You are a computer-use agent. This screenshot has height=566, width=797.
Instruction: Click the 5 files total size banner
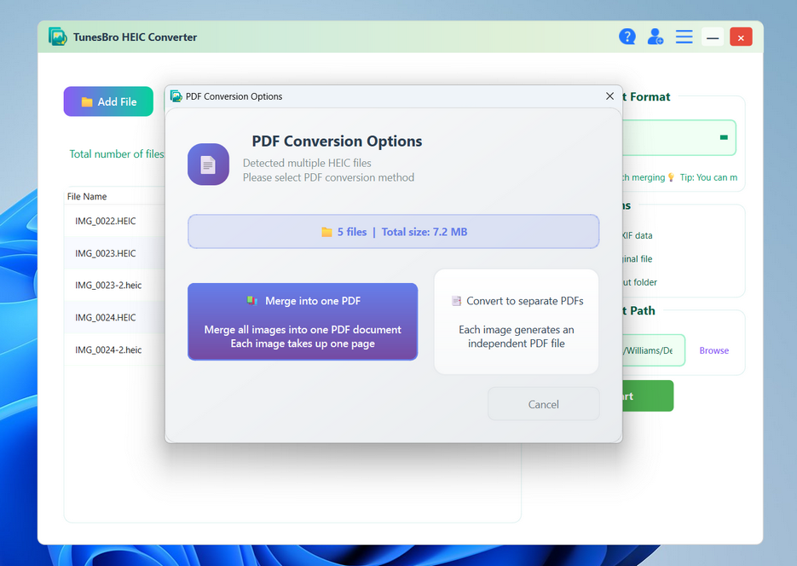pyautogui.click(x=394, y=232)
